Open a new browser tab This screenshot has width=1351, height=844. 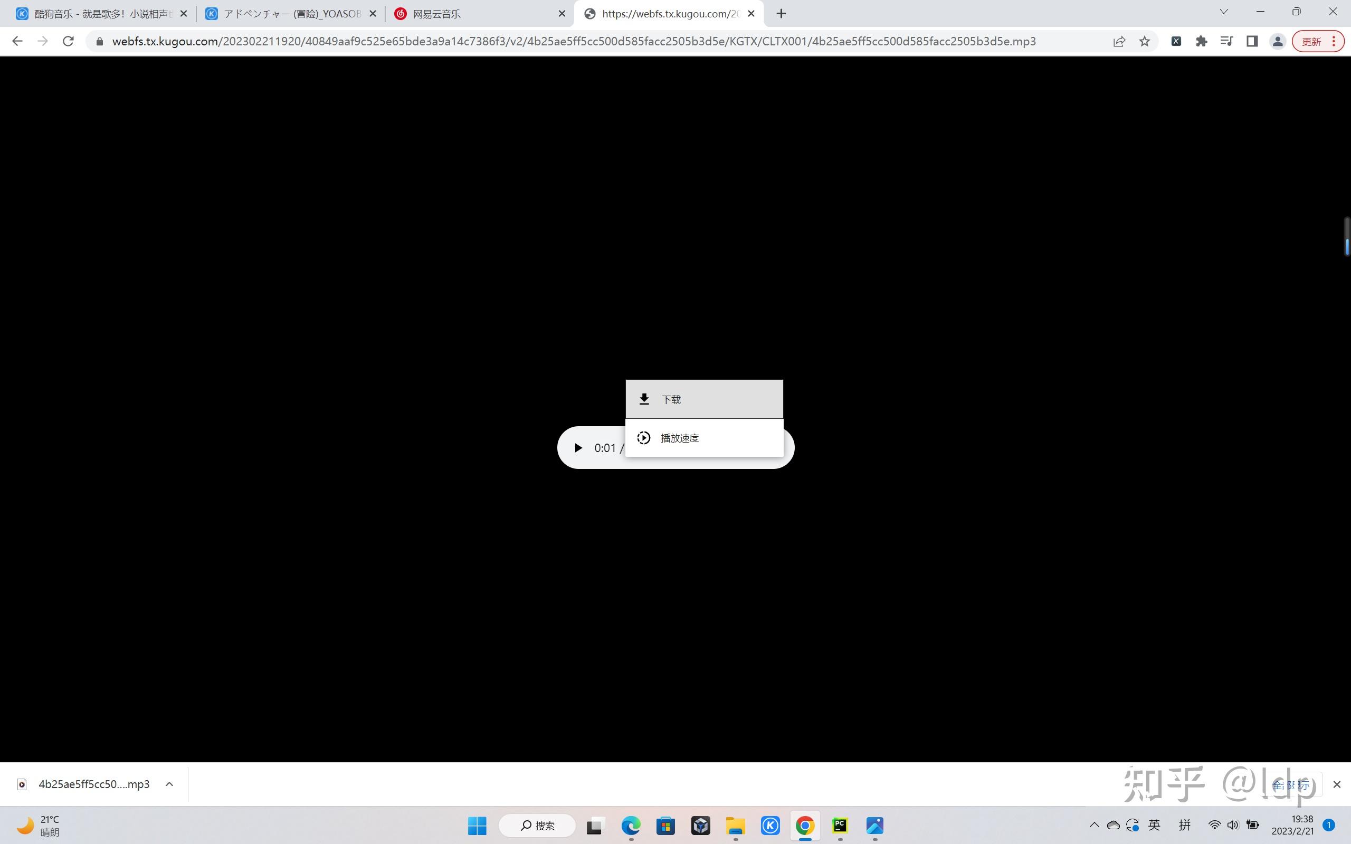point(781,14)
